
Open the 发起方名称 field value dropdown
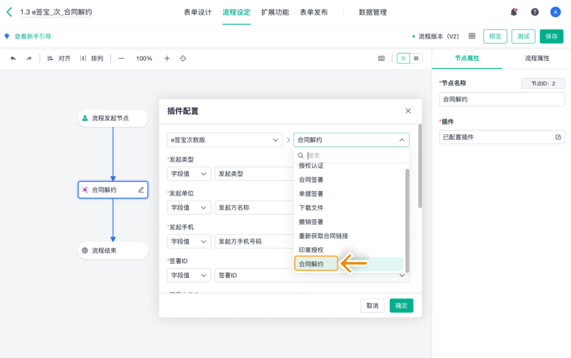click(x=254, y=208)
